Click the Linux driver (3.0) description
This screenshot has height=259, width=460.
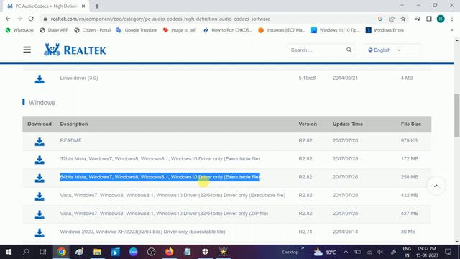[79, 78]
